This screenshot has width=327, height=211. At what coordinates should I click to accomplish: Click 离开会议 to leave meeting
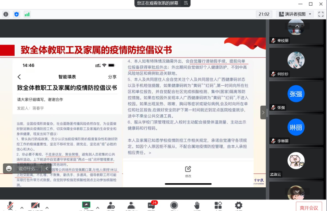click(x=309, y=207)
